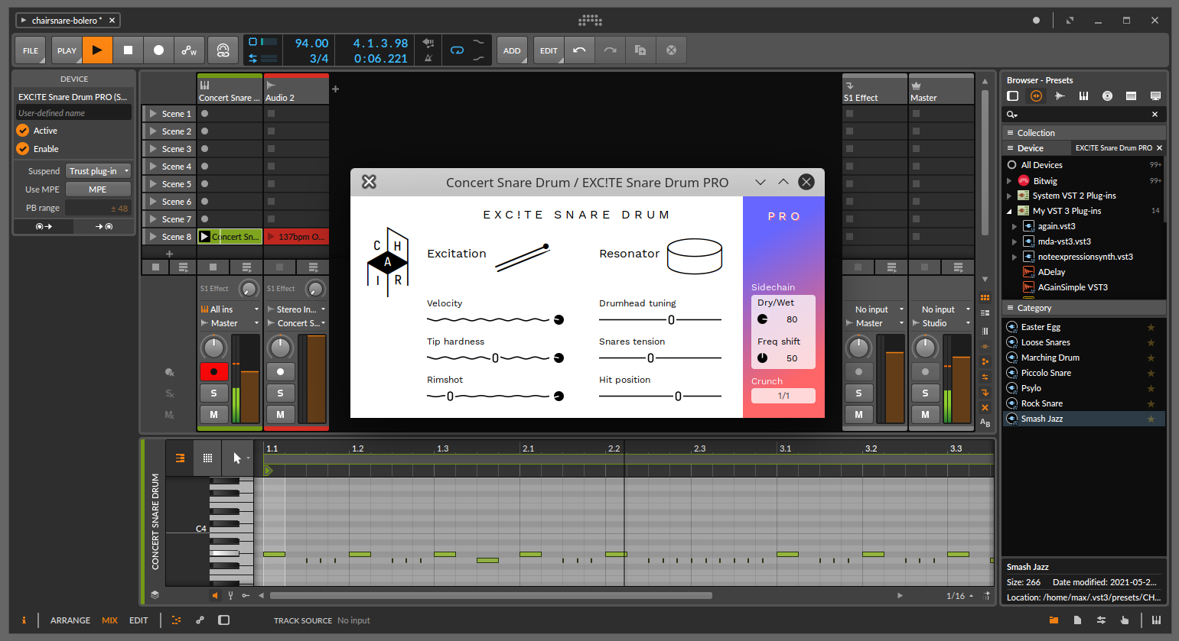Viewport: 1179px width, 641px height.
Task: Click the Snares tension slider
Action: pyautogui.click(x=660, y=358)
